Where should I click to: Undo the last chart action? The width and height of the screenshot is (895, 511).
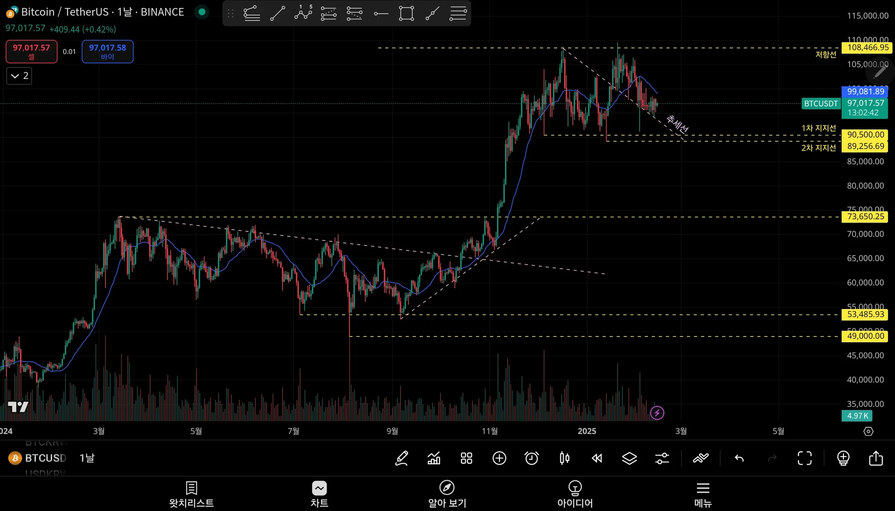click(x=739, y=458)
